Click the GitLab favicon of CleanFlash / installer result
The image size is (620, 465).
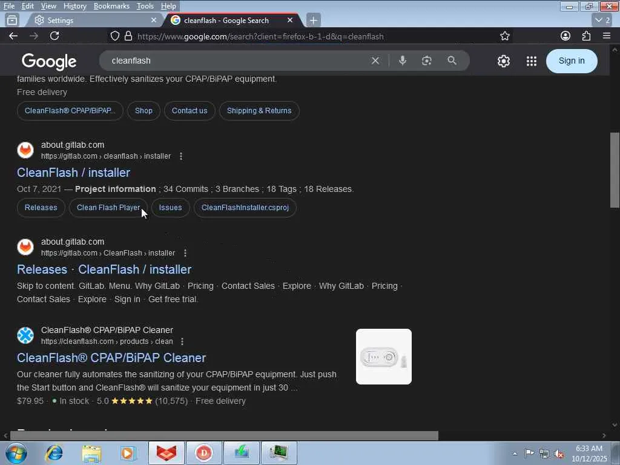tap(25, 150)
